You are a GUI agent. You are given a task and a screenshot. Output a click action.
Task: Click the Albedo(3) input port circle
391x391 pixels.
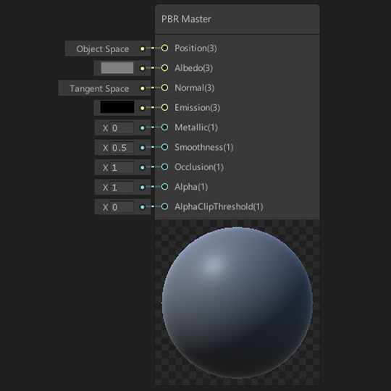tap(164, 68)
